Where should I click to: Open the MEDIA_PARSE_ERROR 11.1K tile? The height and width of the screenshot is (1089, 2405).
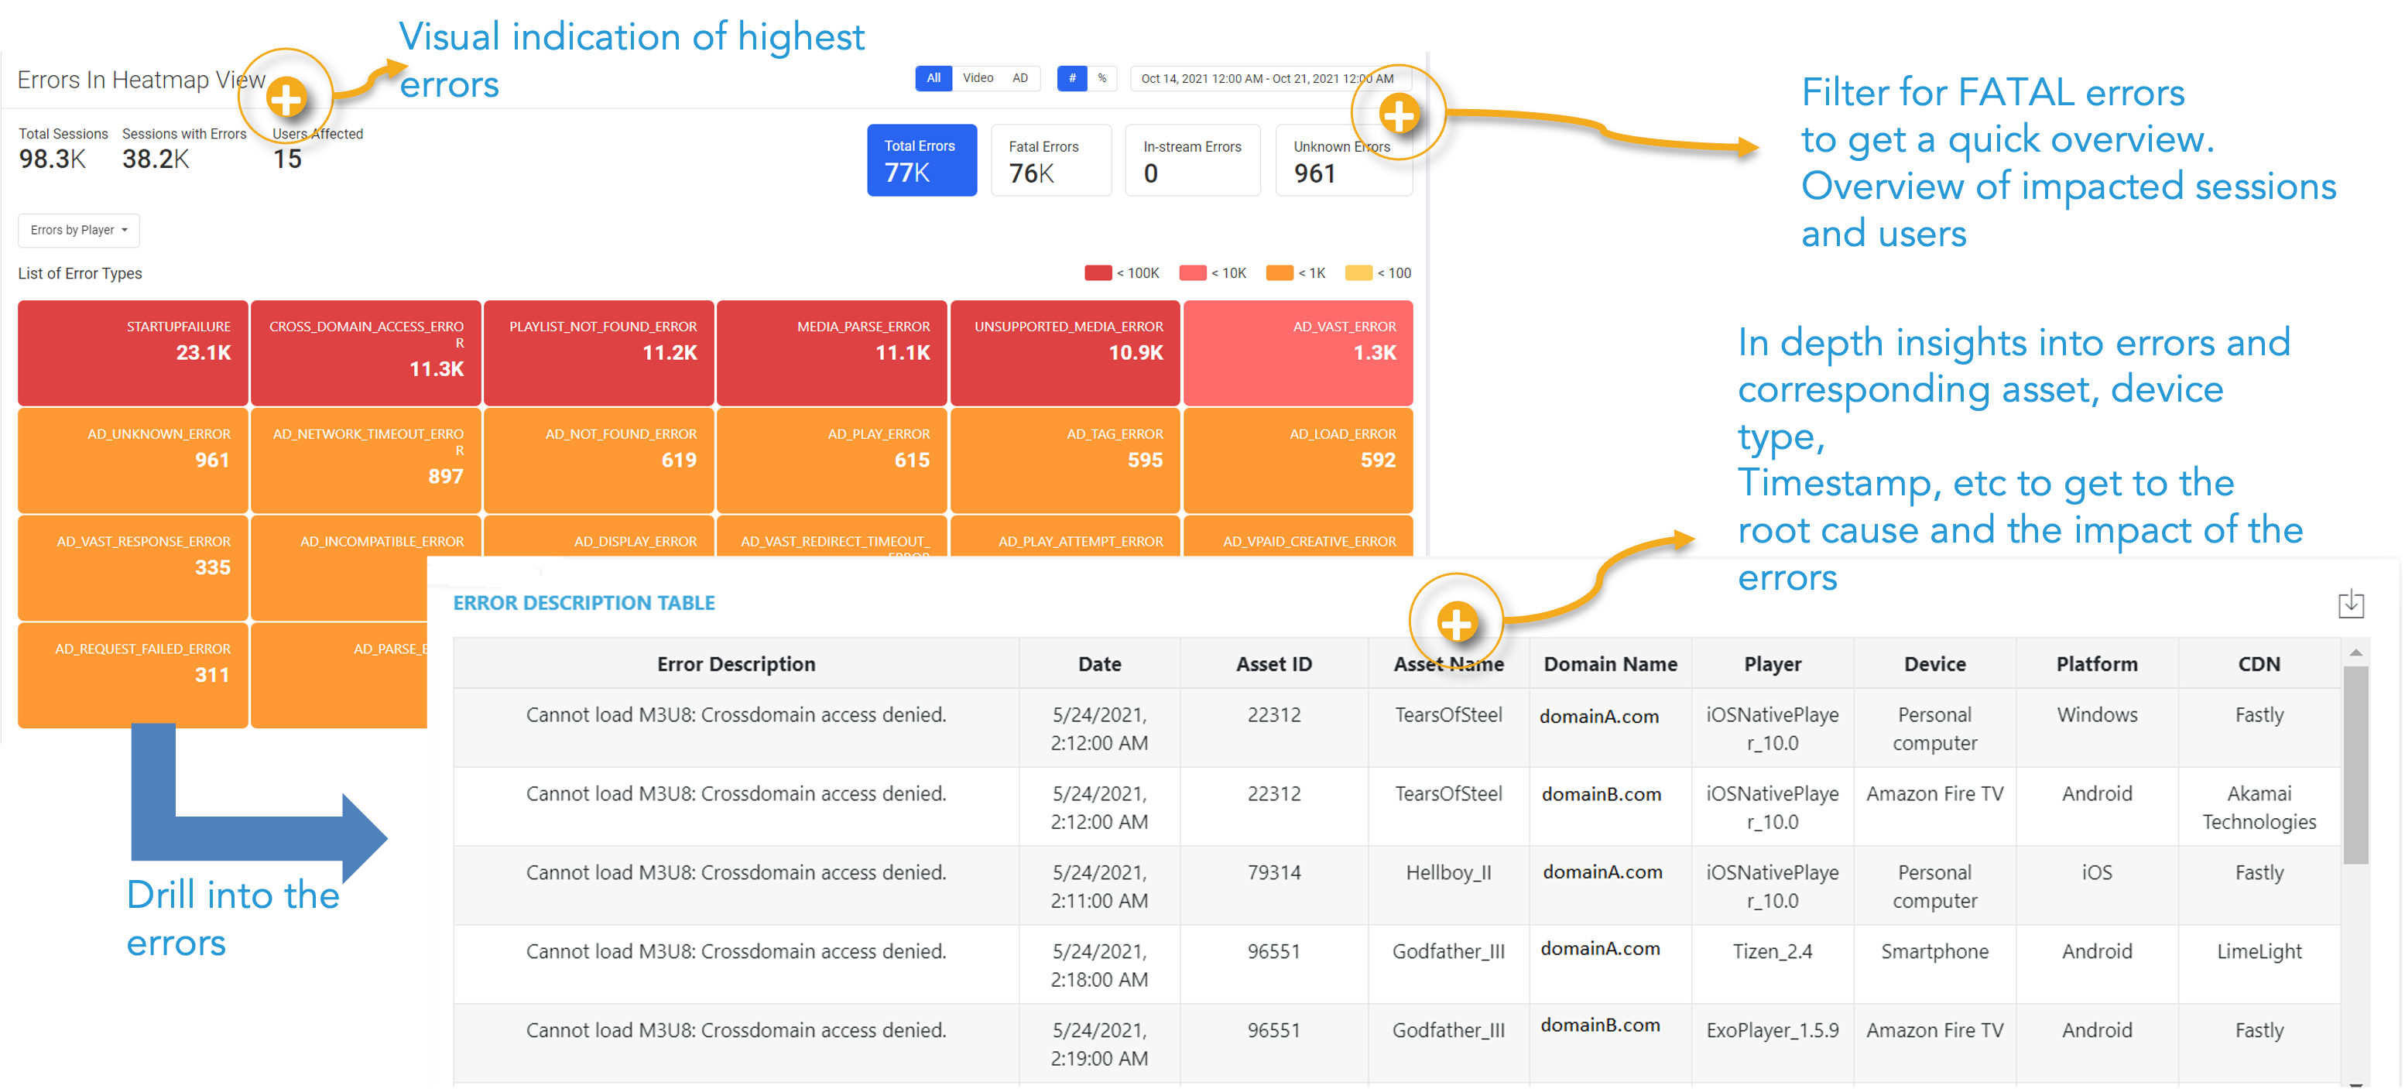tap(832, 353)
